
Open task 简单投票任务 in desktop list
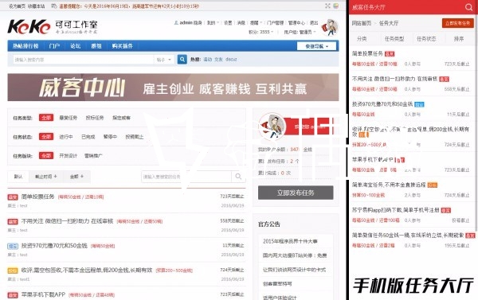tap(37, 197)
